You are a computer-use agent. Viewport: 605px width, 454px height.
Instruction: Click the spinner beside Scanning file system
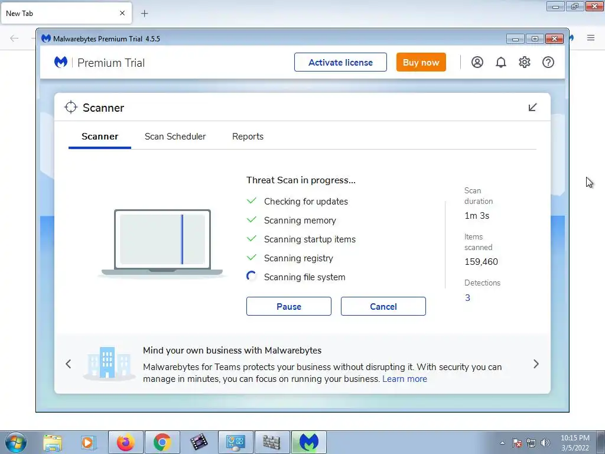[252, 277]
